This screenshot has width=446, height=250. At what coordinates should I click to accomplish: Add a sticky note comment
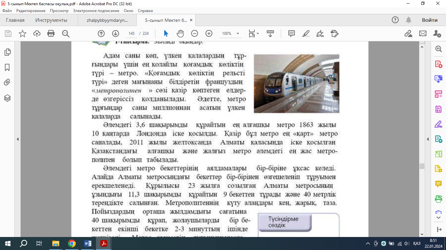click(292, 34)
